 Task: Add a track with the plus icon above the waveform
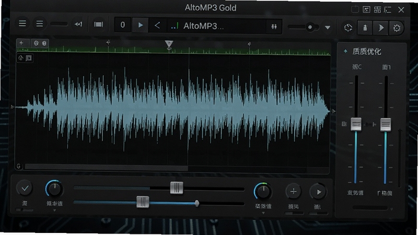click(21, 43)
